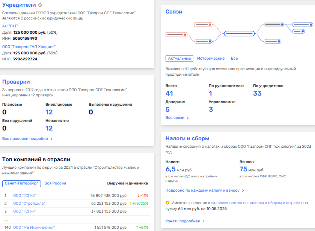The height and width of the screenshot is (231, 315).
Task: Select the Актуальные tab in Связи
Action: (x=179, y=58)
